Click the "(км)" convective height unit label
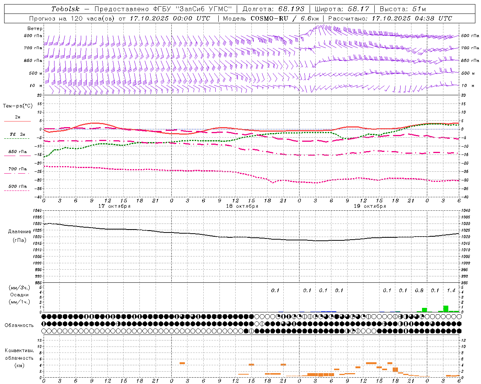The height and width of the screenshot is (384, 481). (x=19, y=365)
